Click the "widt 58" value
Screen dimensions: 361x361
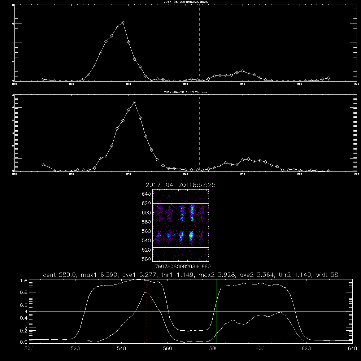pyautogui.click(x=327, y=275)
